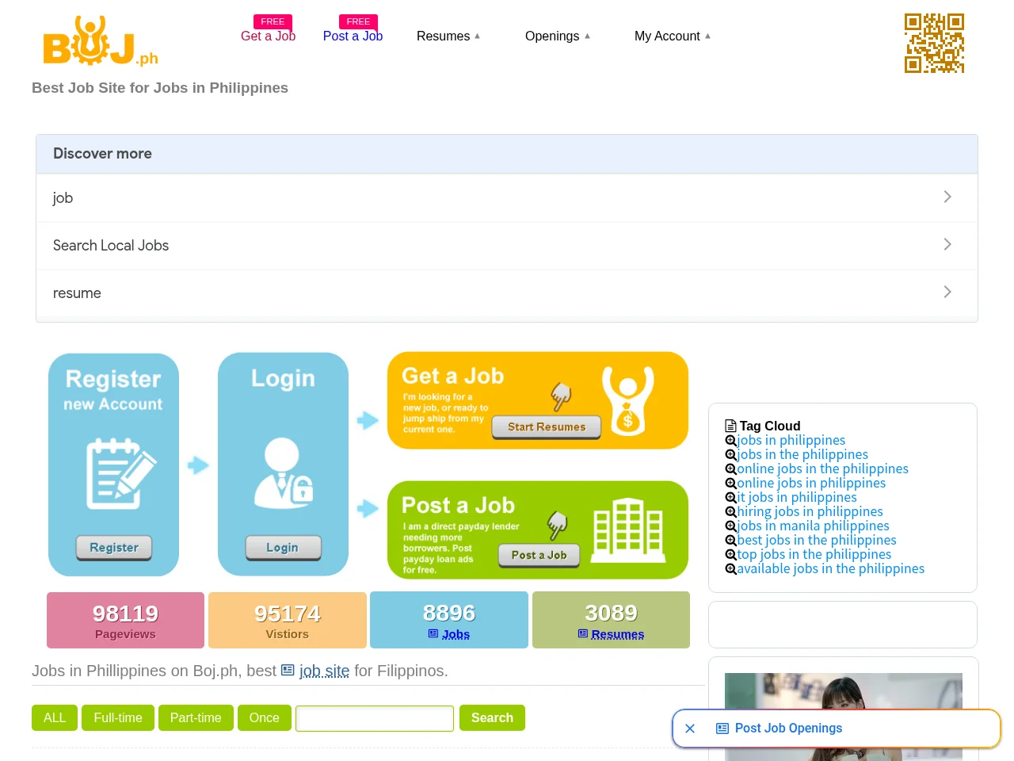The image size is (1014, 761).
Task: Open the QR code image
Action: (934, 43)
